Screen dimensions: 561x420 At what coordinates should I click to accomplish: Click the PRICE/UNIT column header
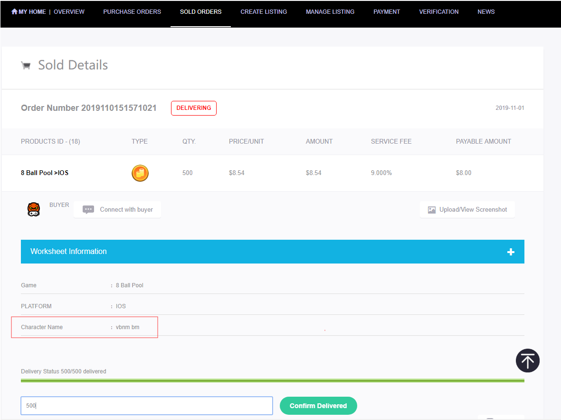point(247,142)
